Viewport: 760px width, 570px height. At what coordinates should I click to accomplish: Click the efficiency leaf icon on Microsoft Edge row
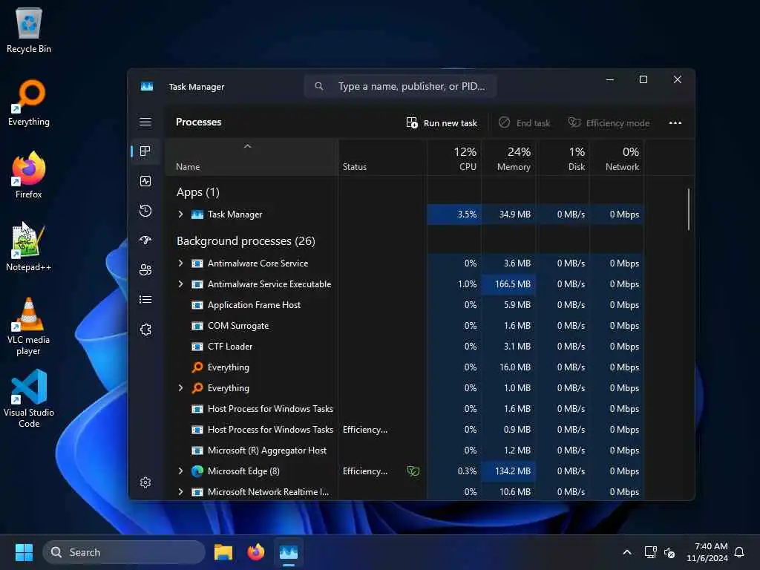[x=413, y=471]
